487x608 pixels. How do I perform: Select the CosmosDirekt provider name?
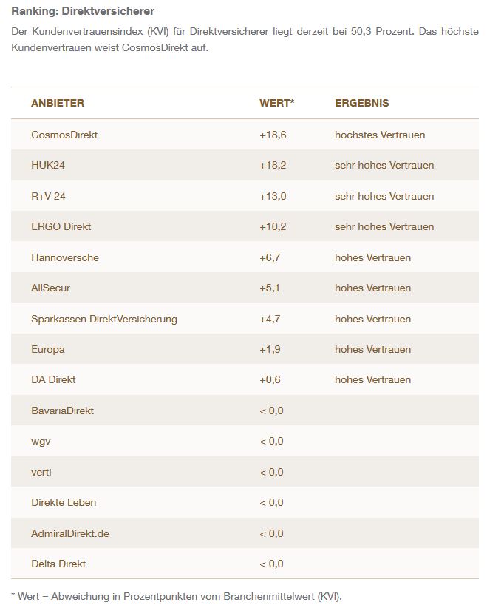click(x=64, y=135)
